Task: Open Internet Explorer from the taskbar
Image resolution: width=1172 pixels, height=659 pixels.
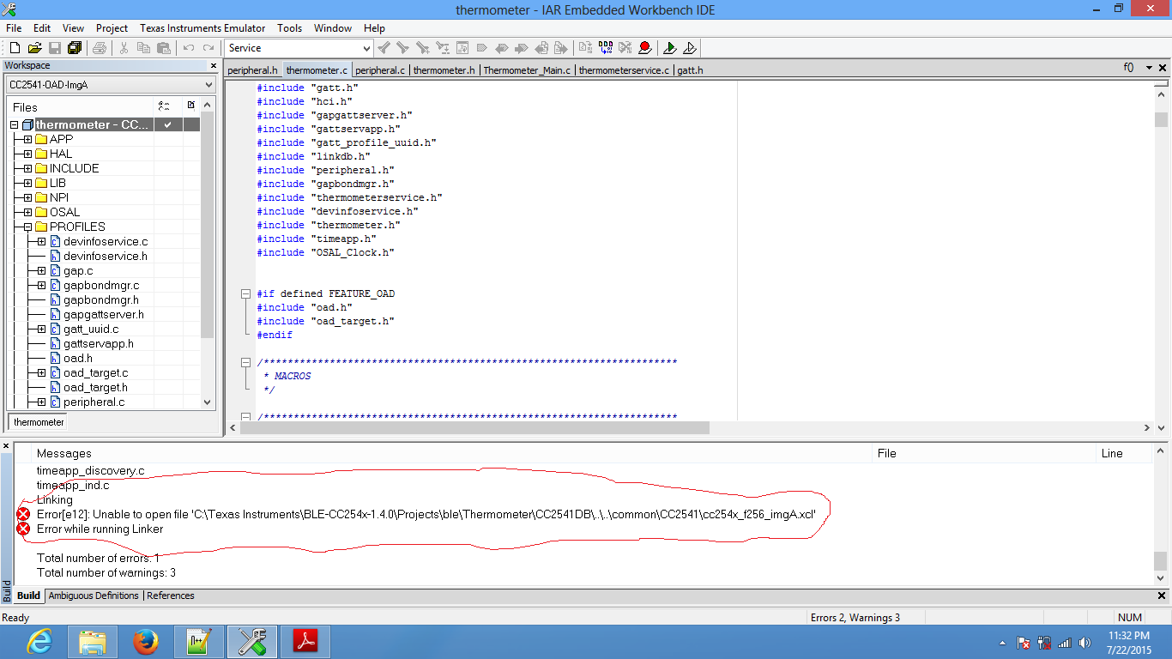Action: click(x=39, y=641)
